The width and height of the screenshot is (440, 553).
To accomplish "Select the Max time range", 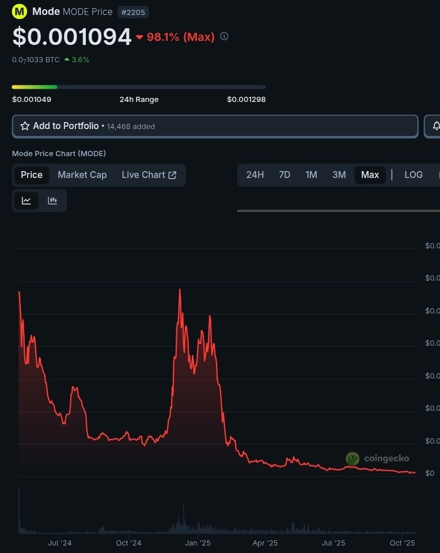I will point(370,175).
